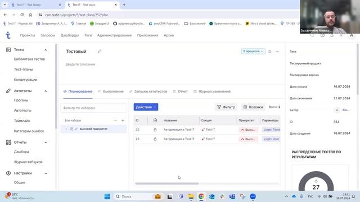Screen dimensions: 360x202
Task: Click the browser home icon
Action: [30, 15]
